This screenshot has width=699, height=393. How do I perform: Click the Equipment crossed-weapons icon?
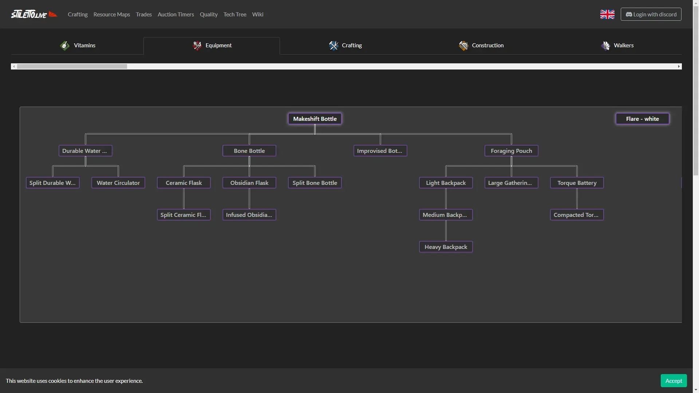(197, 45)
